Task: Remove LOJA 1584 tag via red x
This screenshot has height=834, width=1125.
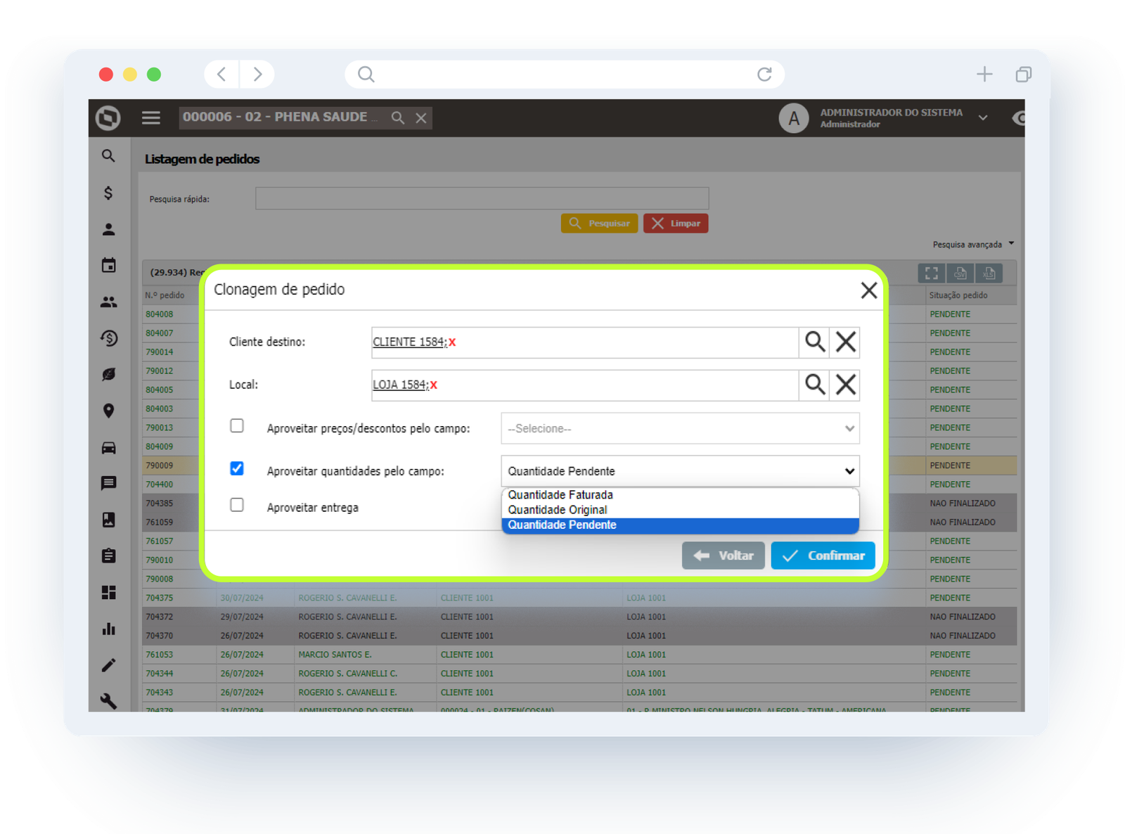Action: click(434, 385)
